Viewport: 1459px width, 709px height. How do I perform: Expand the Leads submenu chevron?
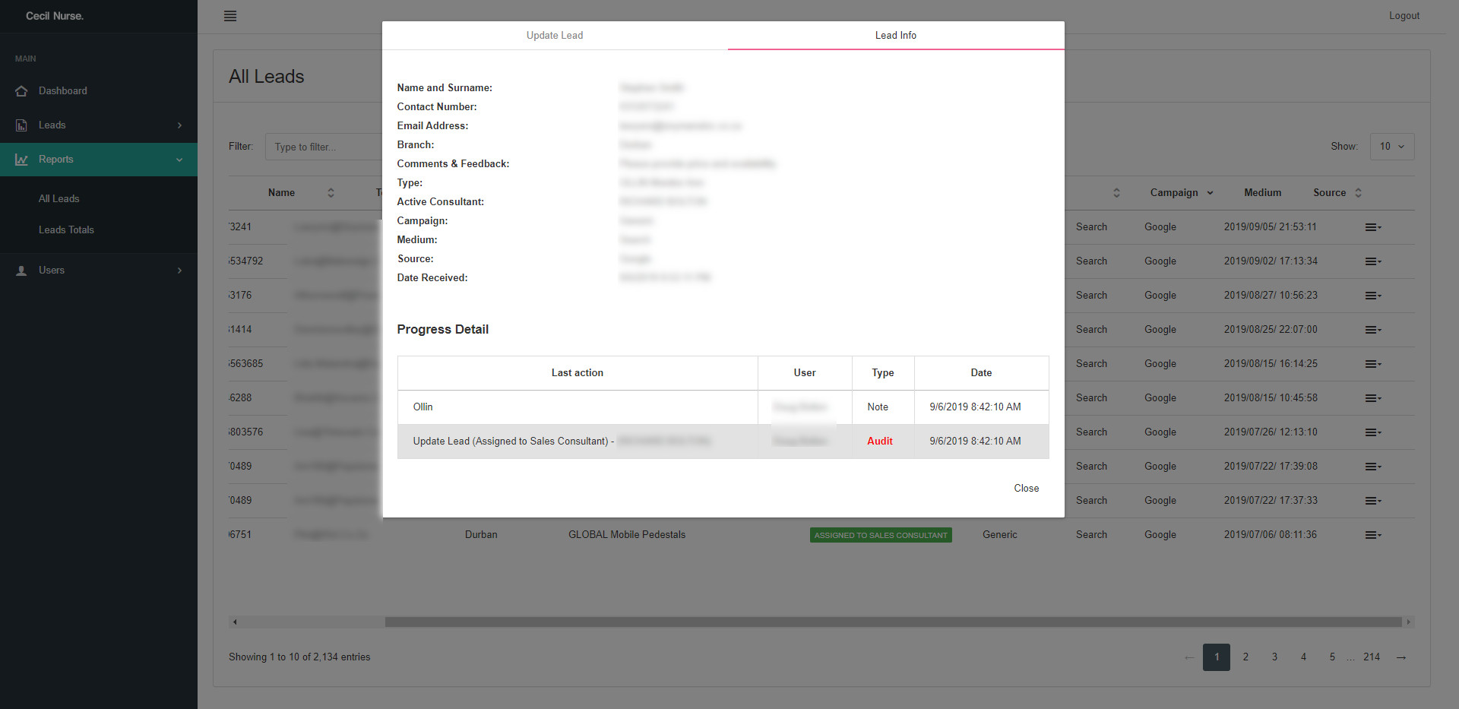click(179, 125)
